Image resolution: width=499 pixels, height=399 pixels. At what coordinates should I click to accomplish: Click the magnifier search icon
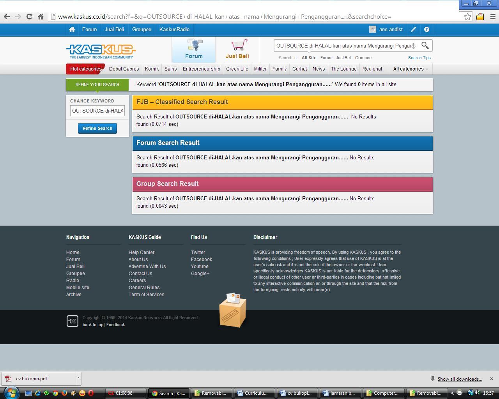pos(425,46)
